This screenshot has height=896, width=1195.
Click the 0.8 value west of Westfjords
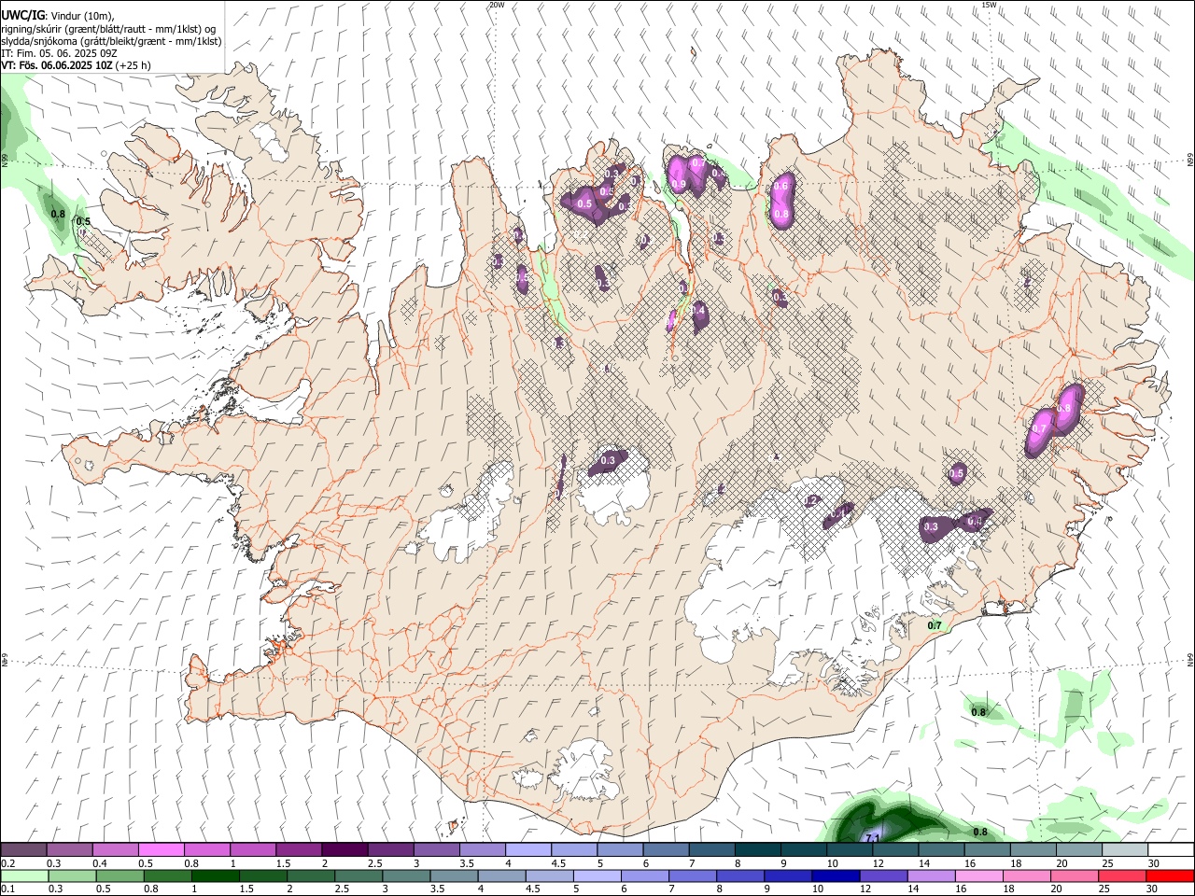(58, 214)
